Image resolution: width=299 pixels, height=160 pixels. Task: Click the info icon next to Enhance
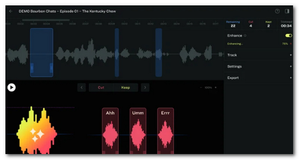(x=245, y=35)
